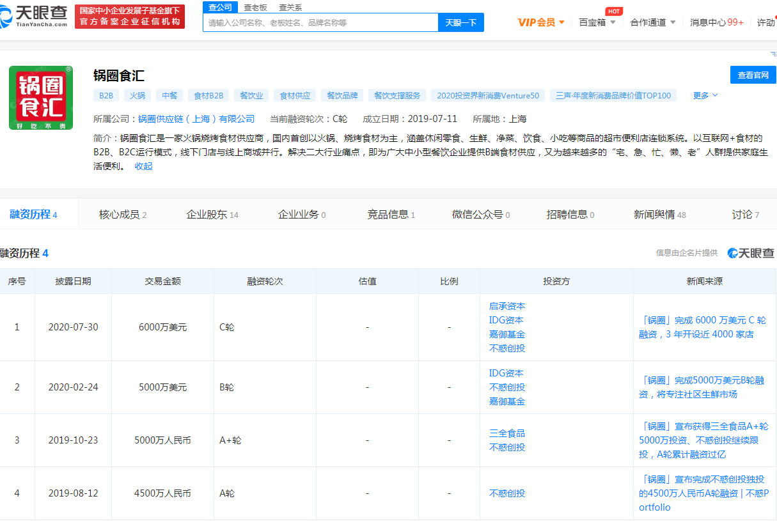Run a search with the 天眼一下 button
The image size is (777, 524).
click(461, 22)
